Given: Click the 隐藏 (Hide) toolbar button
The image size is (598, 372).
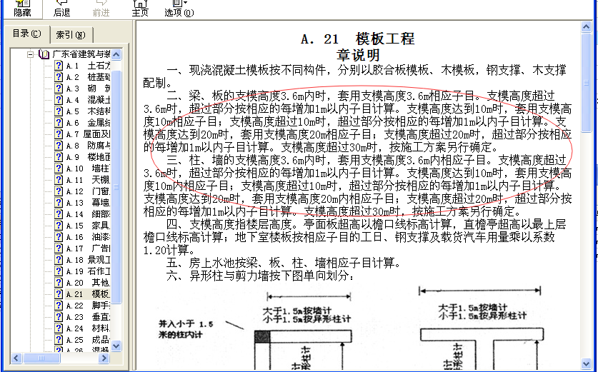Looking at the screenshot, I should 22,9.
